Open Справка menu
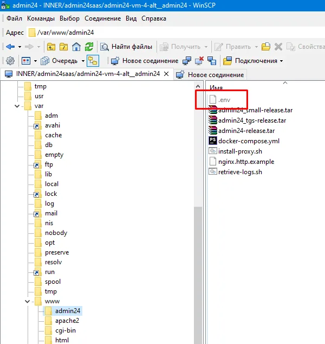325x344 pixels. 154,18
